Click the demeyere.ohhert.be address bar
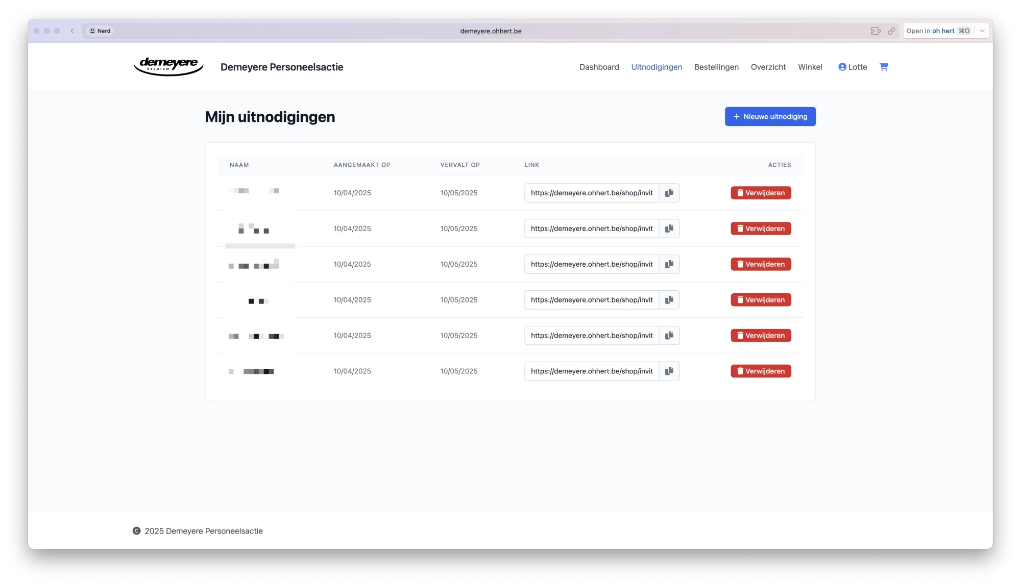Screen dimensions: 1021x586 pyautogui.click(x=490, y=31)
